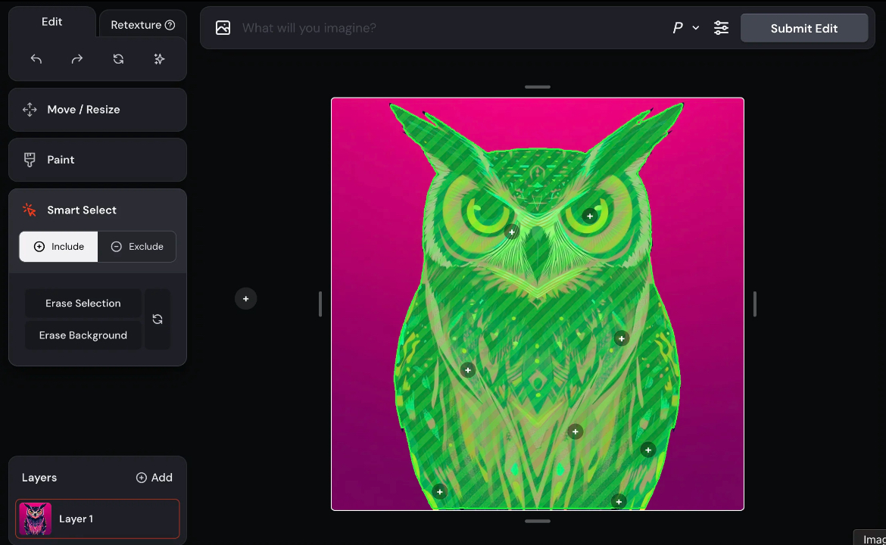The width and height of the screenshot is (886, 545).
Task: Click the undo arrow icon
Action: point(36,59)
